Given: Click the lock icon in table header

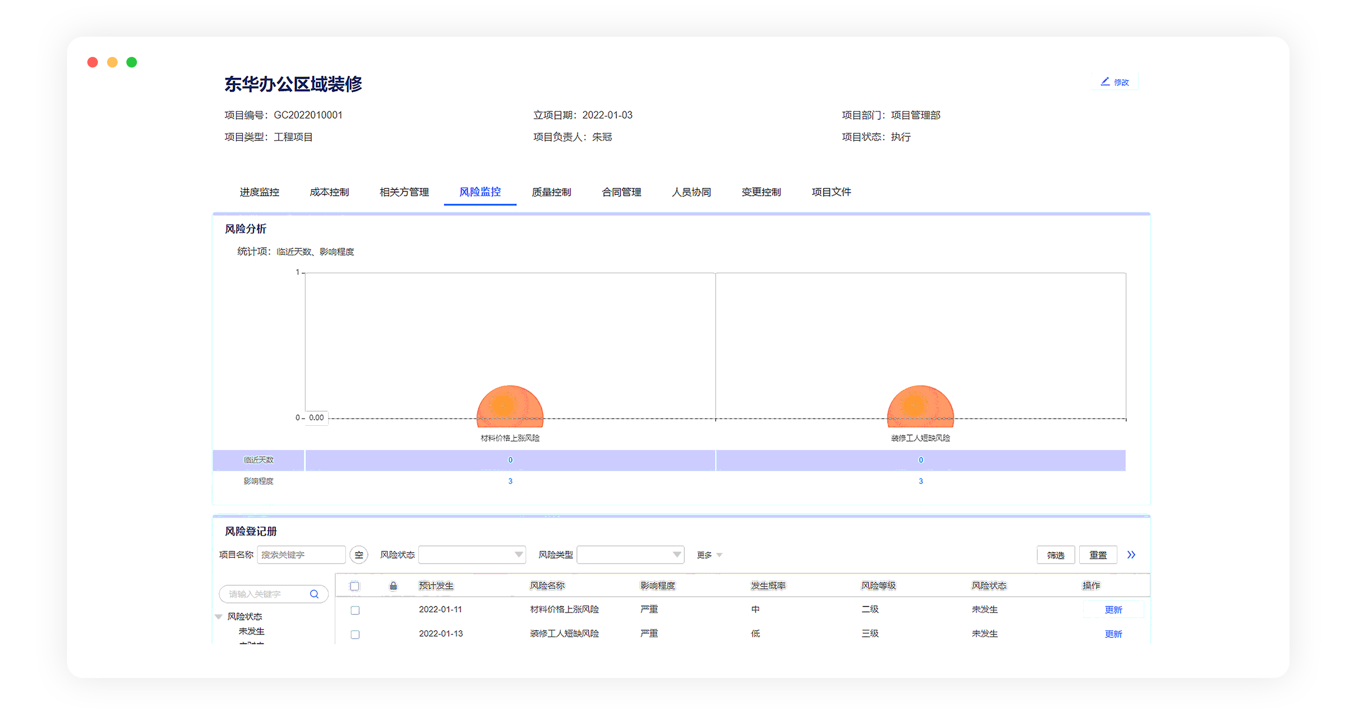Looking at the screenshot, I should (x=394, y=586).
